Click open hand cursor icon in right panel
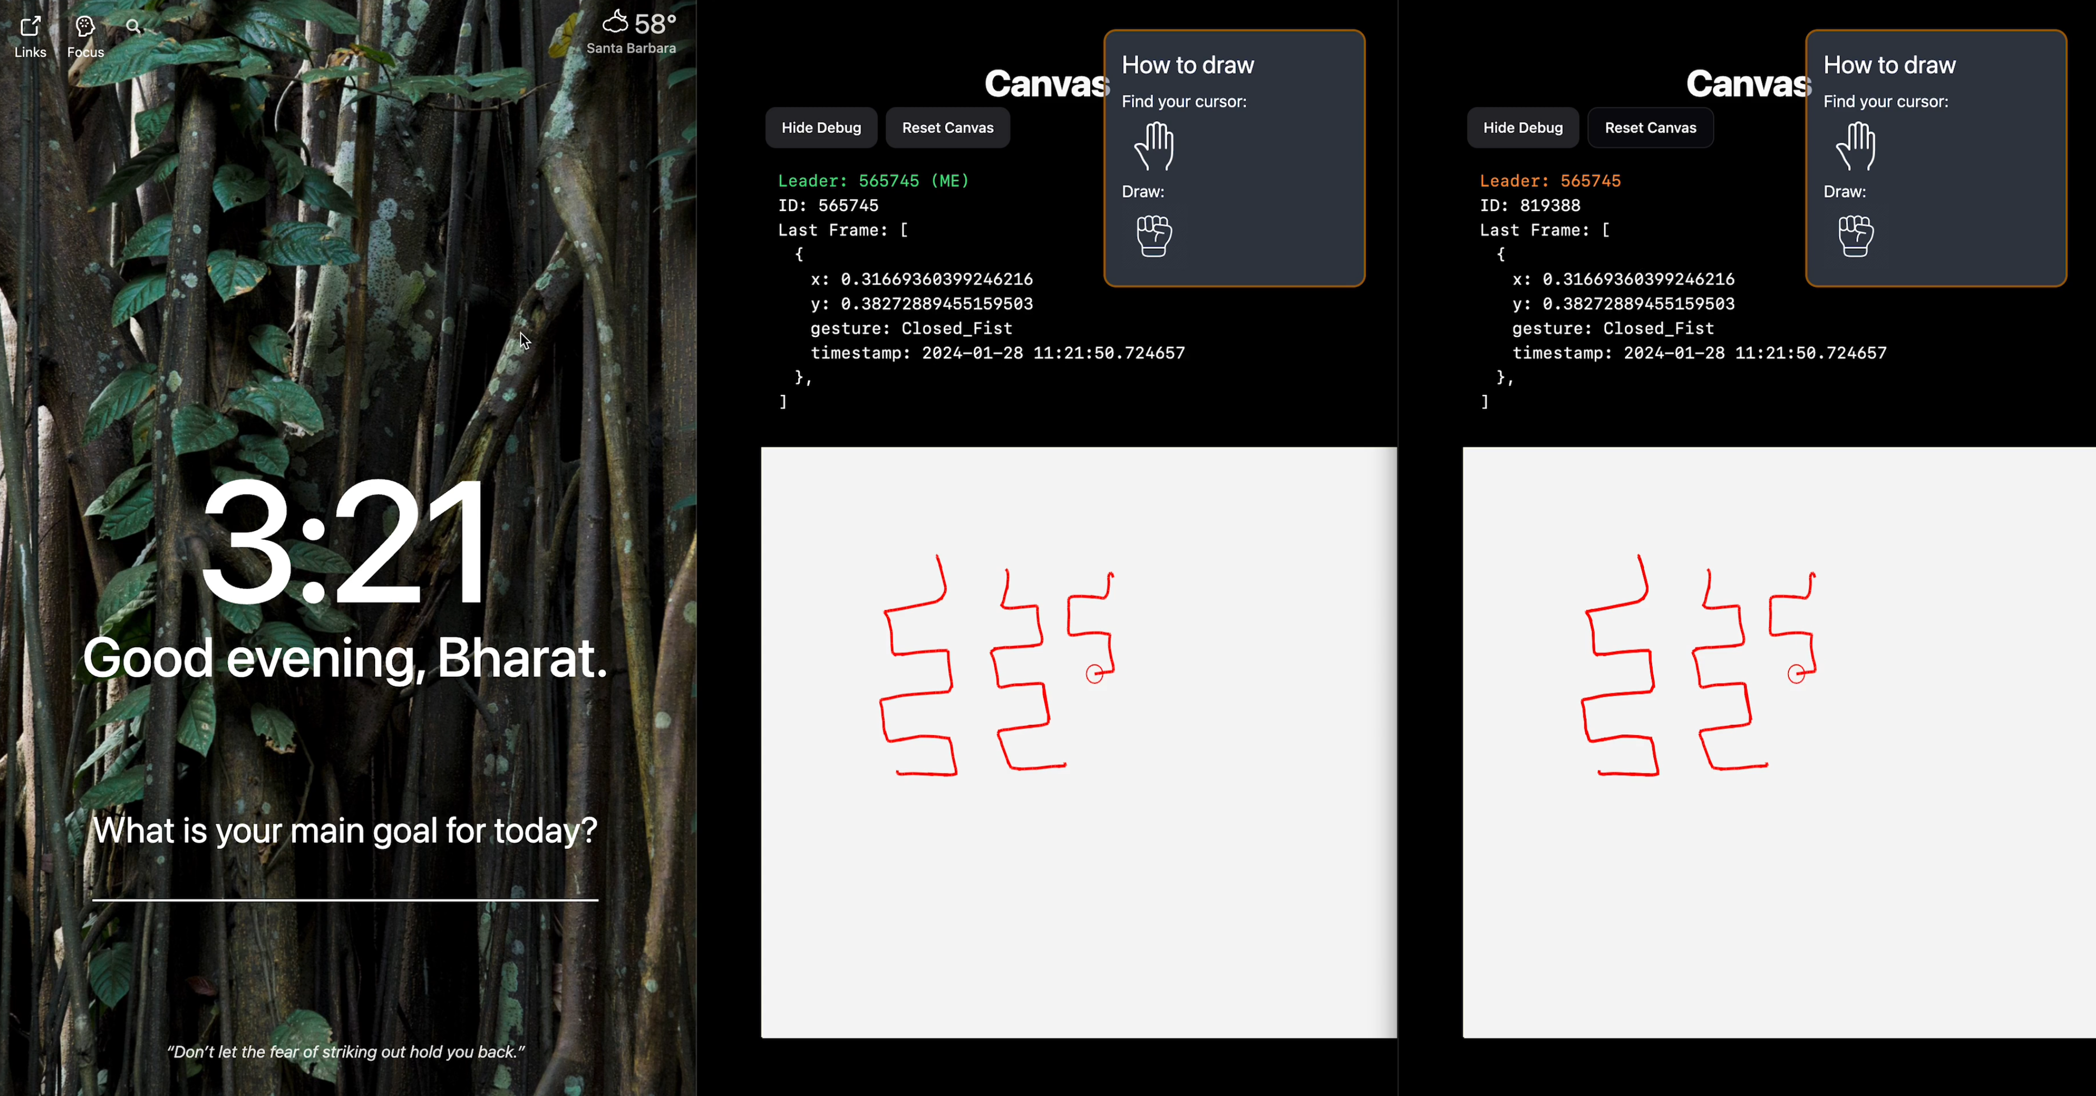Screen dimensions: 2096x1096 [1855, 146]
